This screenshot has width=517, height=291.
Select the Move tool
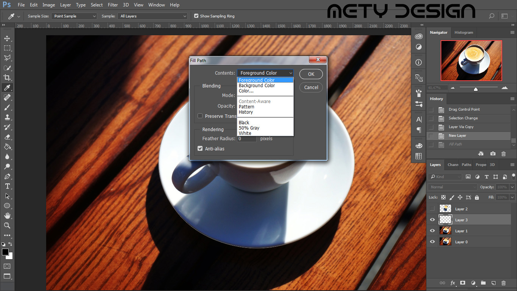click(7, 38)
